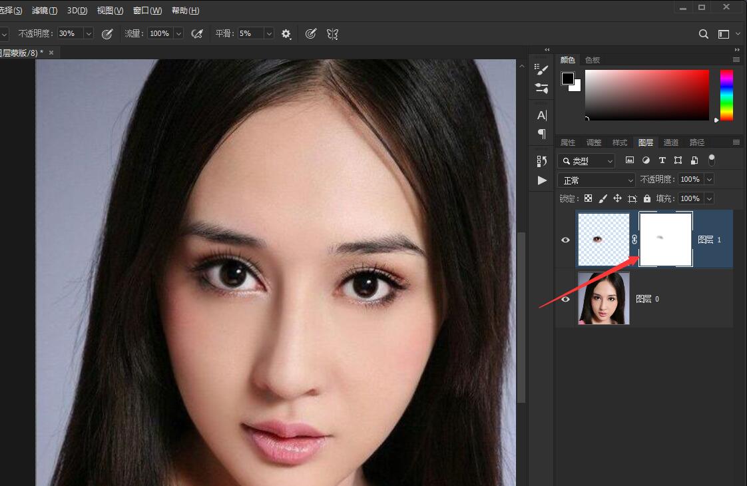Lock transparent pixels of layer 1

(588, 198)
